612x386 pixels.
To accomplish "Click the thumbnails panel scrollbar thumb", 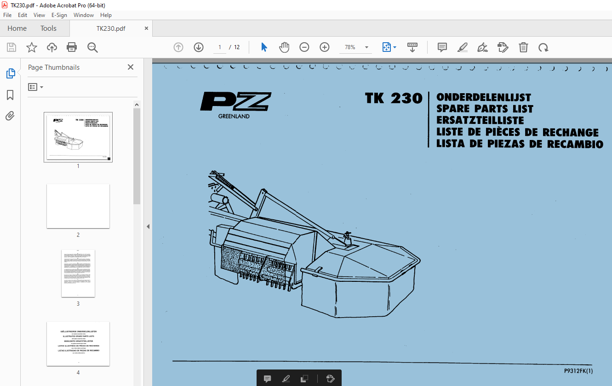I will tap(137, 156).
